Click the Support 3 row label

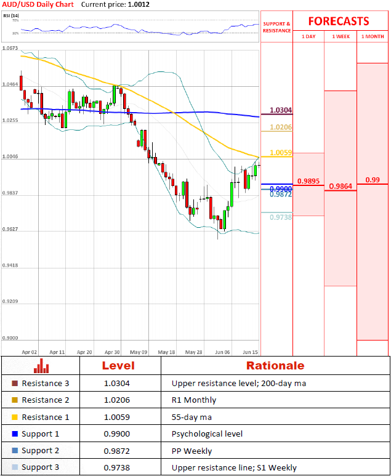click(41, 467)
